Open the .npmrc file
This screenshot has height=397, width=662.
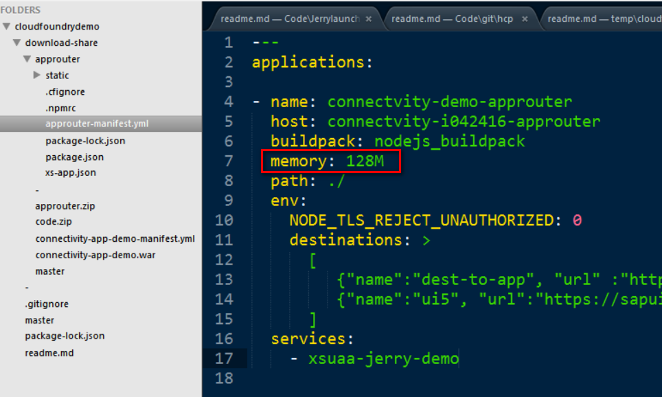(60, 108)
